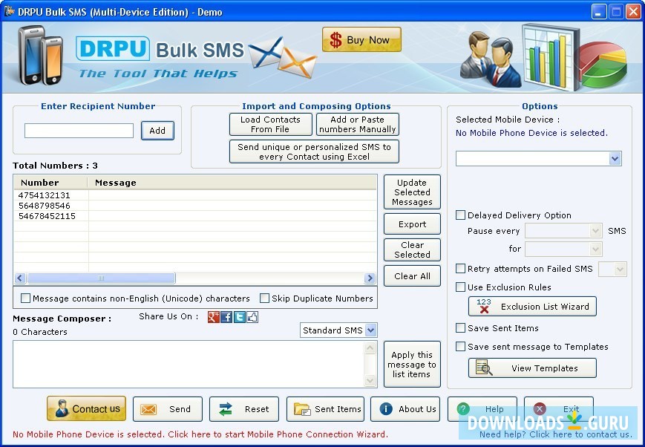Click the Buy Now button
Image resolution: width=645 pixels, height=447 pixels.
[x=361, y=39]
